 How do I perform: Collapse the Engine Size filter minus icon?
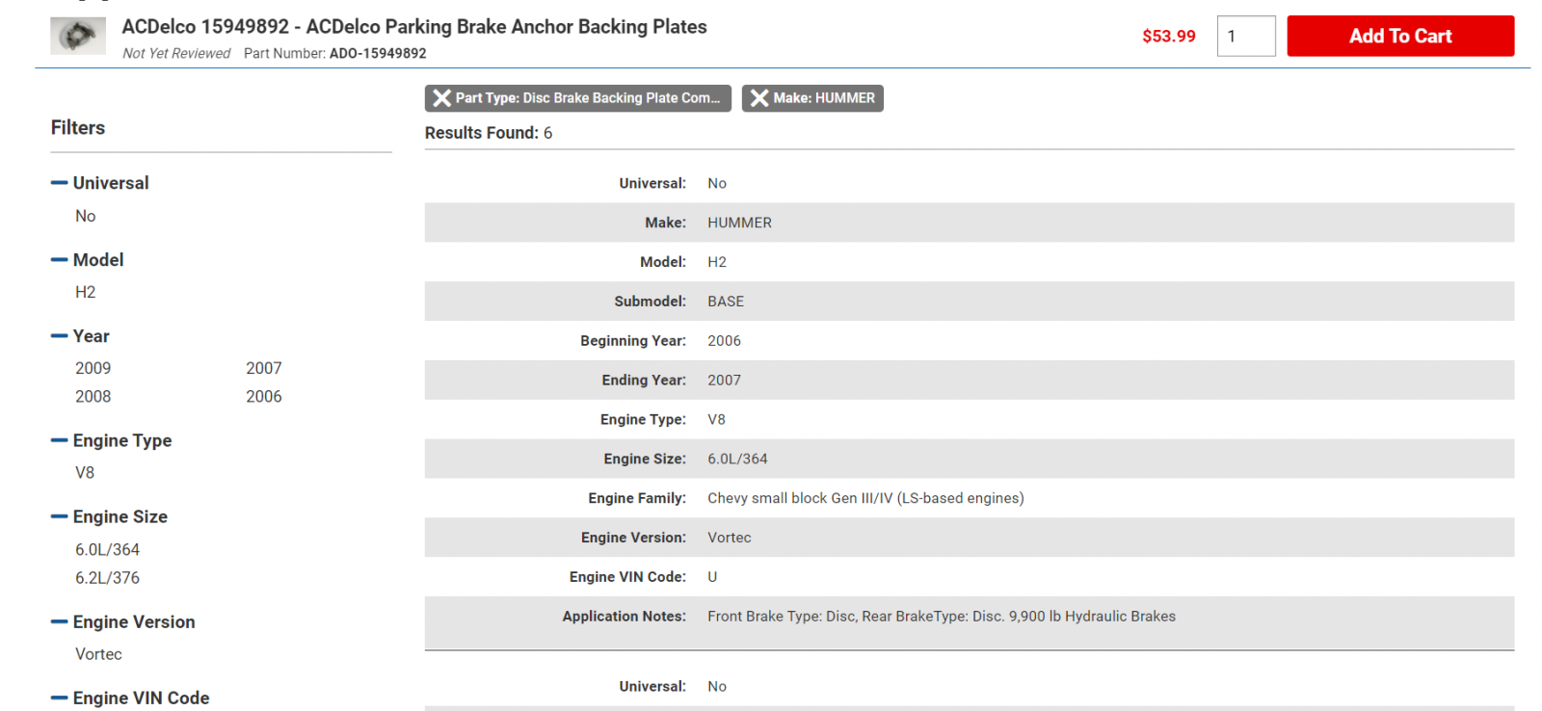click(x=59, y=517)
